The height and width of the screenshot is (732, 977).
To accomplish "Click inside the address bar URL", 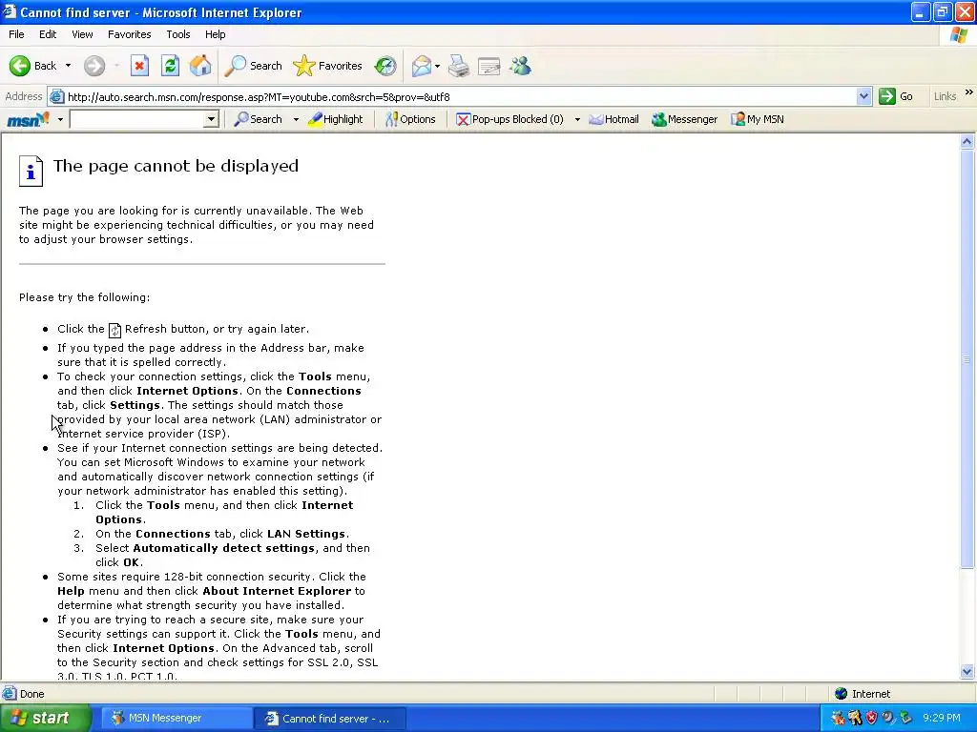I will (x=458, y=96).
